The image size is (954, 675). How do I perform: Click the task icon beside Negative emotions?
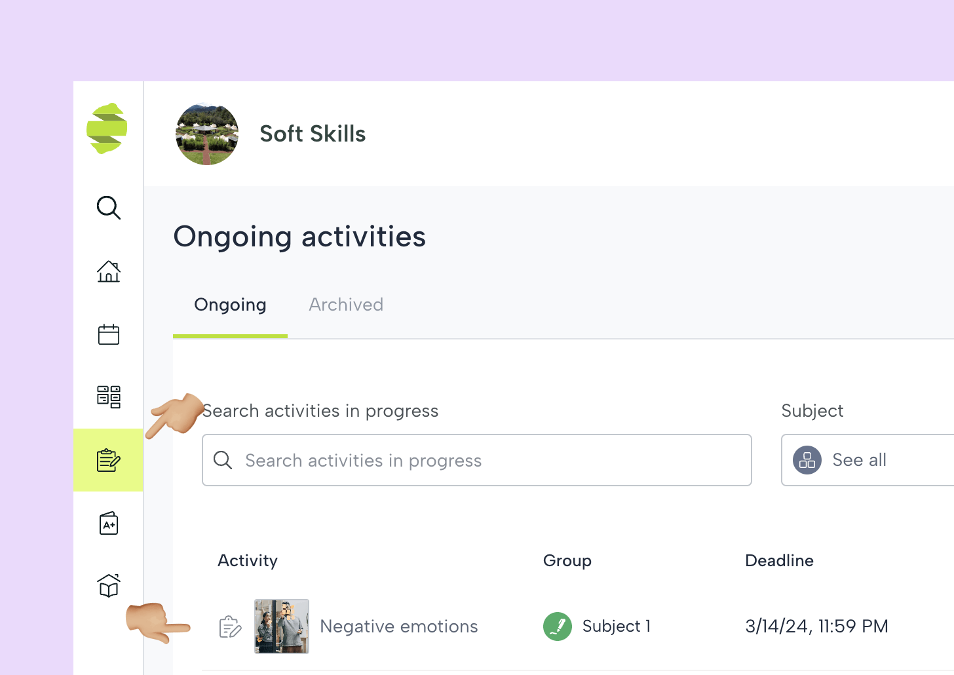point(230,627)
